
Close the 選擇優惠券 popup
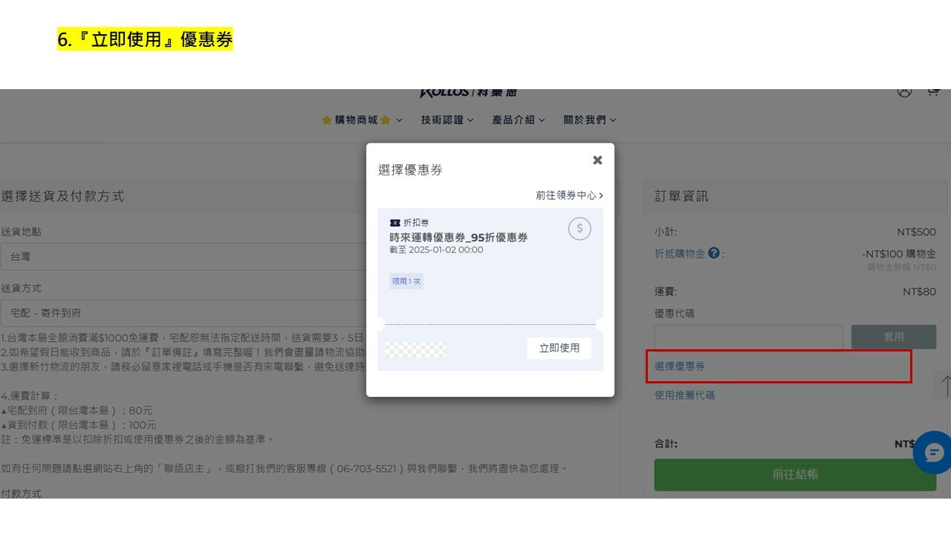click(x=597, y=160)
